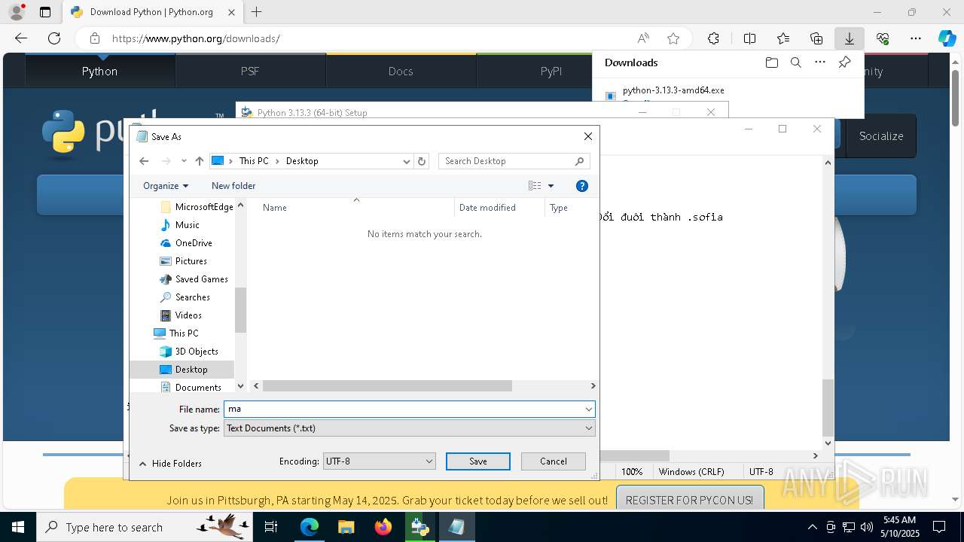The height and width of the screenshot is (542, 964).
Task: Open the Downloads folder icon in Edge panel
Action: tap(771, 62)
